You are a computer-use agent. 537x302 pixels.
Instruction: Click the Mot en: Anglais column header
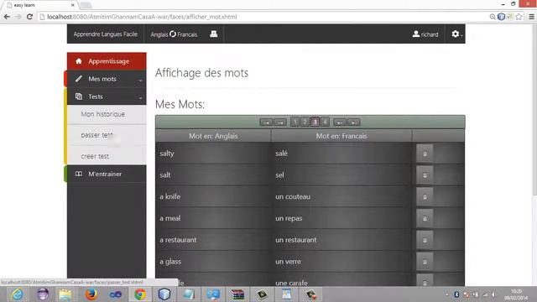[x=213, y=136]
